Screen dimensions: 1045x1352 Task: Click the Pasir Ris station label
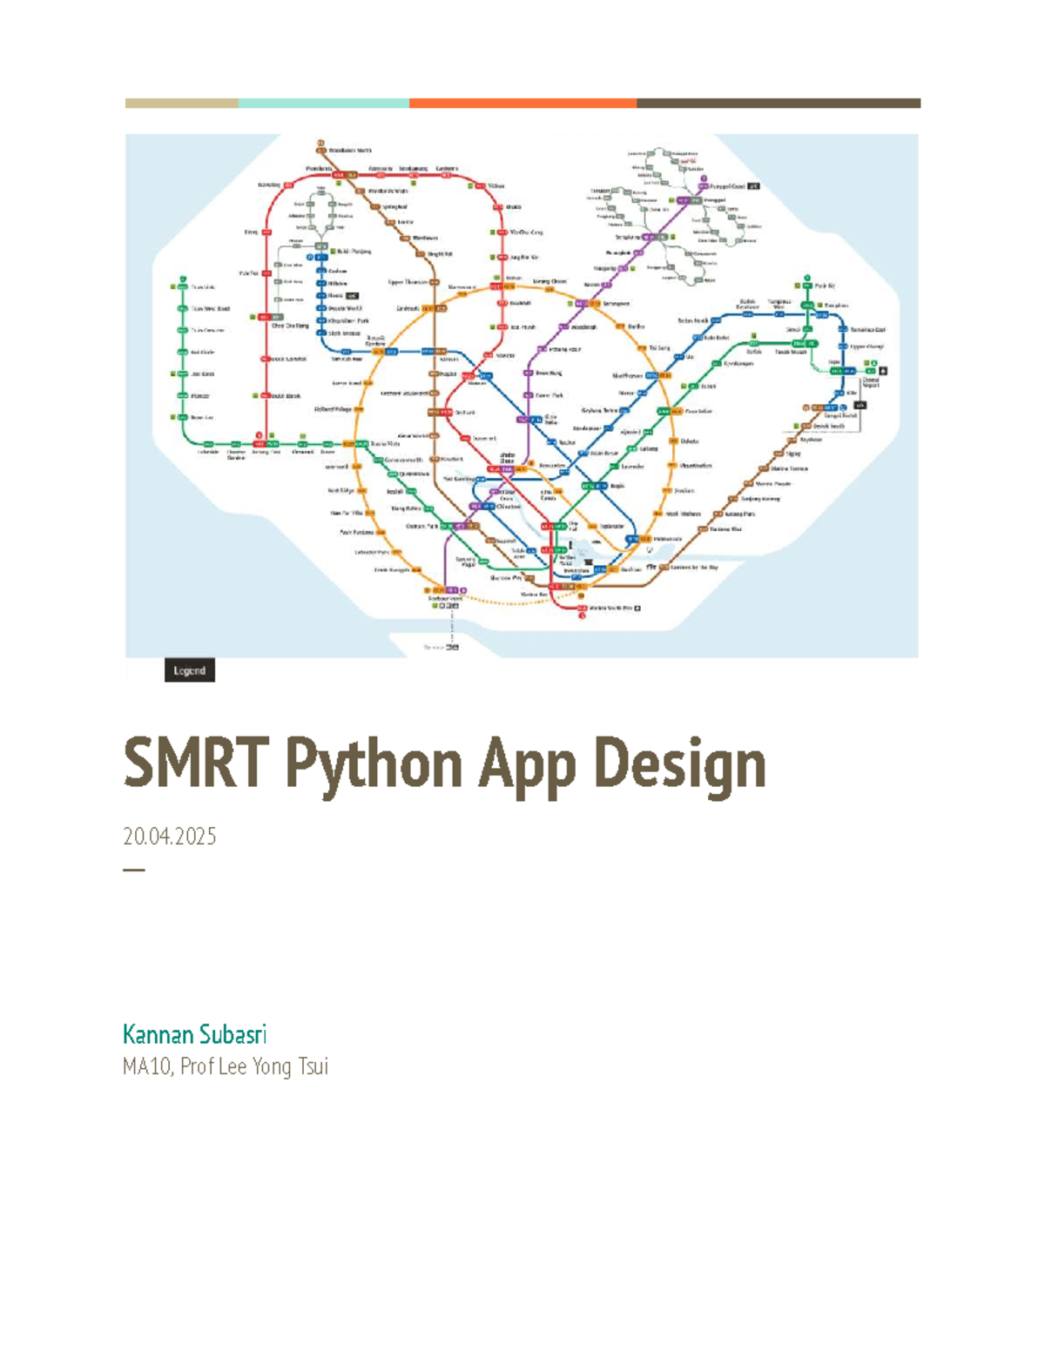825,286
